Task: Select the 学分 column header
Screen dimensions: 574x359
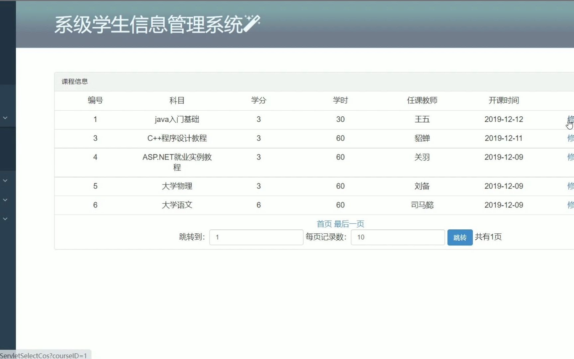Action: pyautogui.click(x=259, y=100)
